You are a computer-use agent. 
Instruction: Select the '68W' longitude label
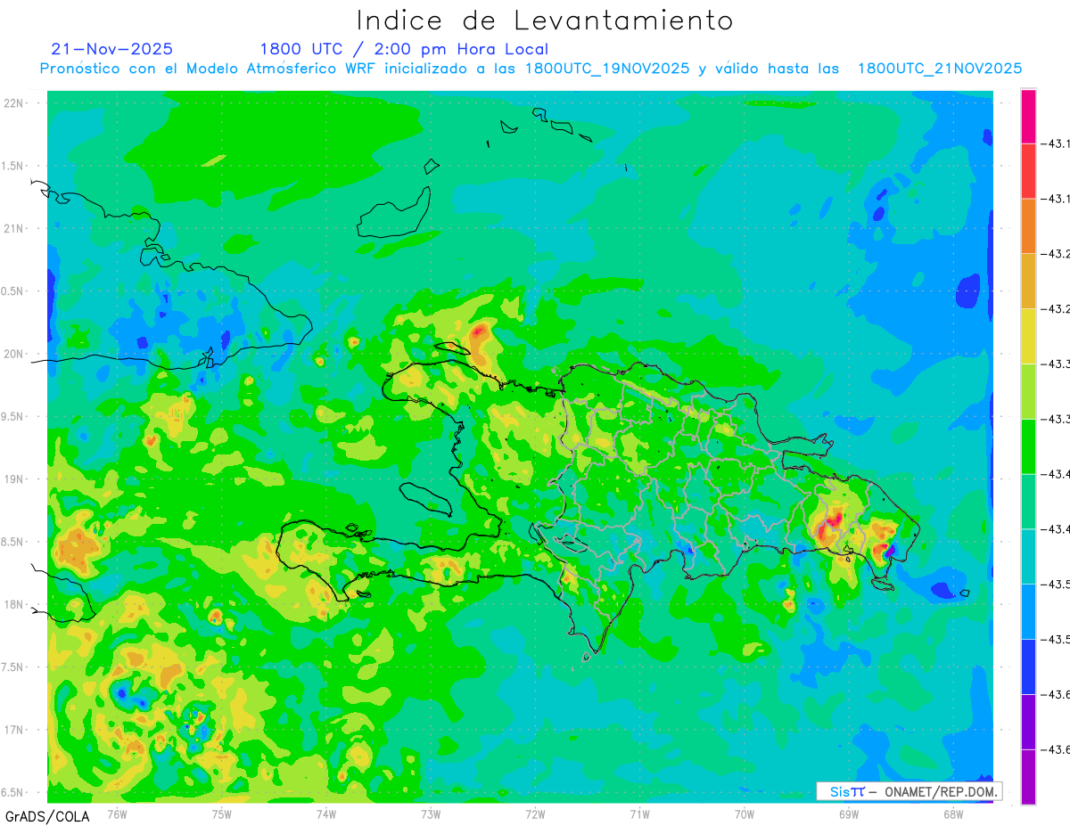tap(953, 814)
